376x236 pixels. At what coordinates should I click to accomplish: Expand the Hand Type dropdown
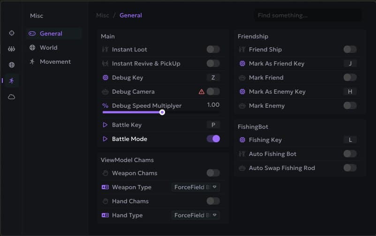point(196,215)
